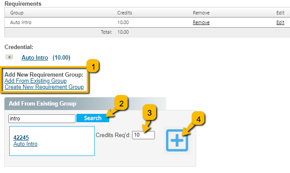Open Create New Requirement Group link
Viewport: 290px width, 173px height.
tap(44, 87)
